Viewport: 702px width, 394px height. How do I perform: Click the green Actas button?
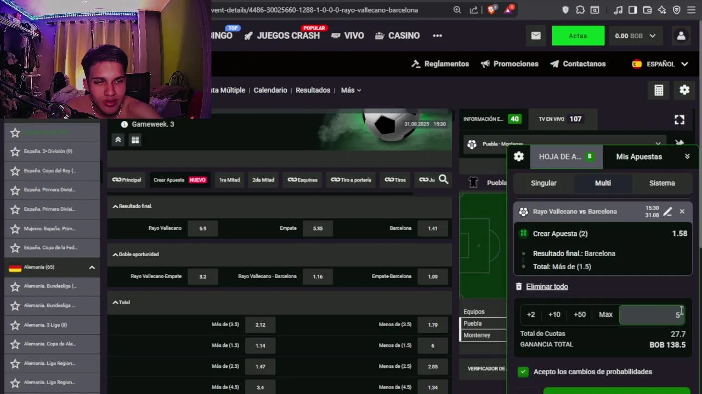(x=578, y=36)
